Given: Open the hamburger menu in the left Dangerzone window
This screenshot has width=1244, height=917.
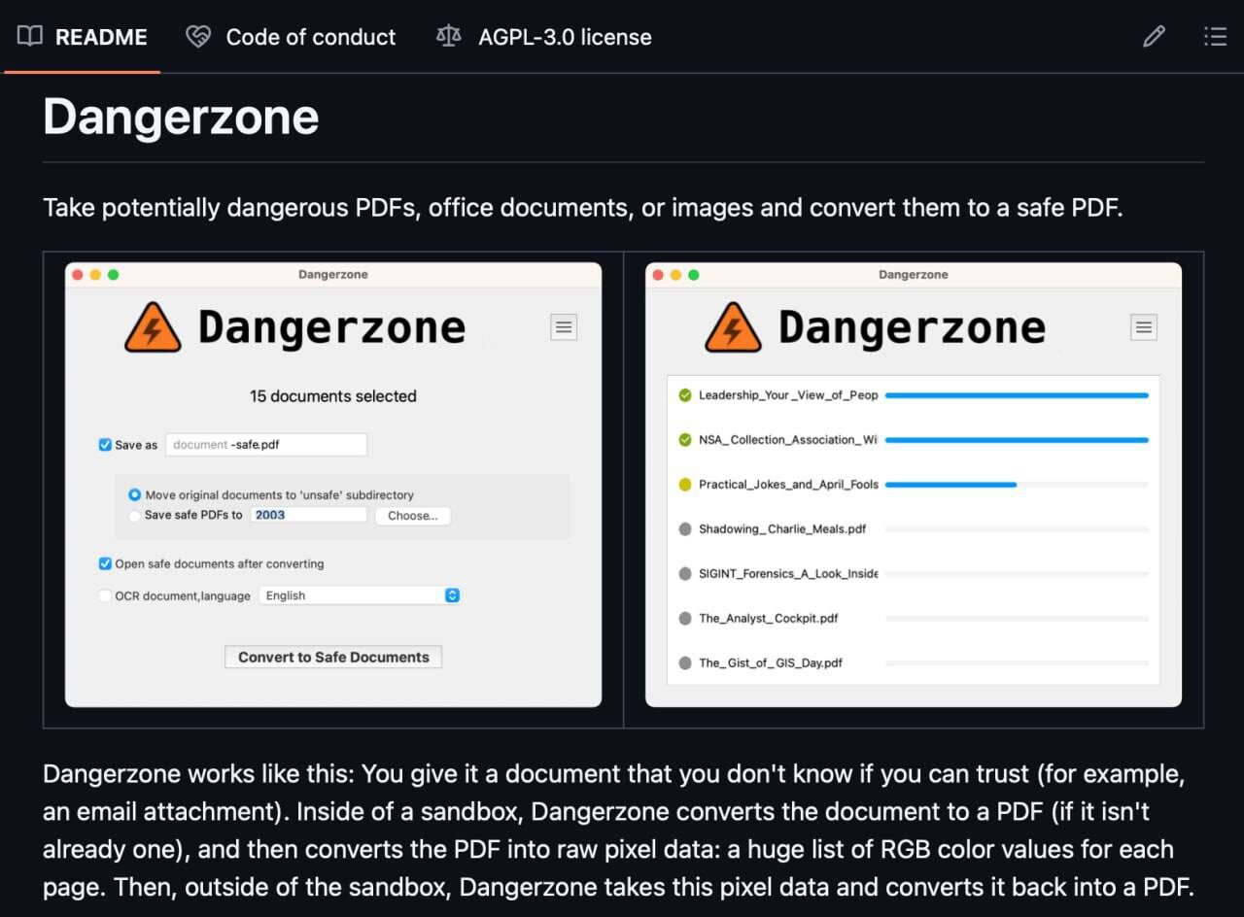Looking at the screenshot, I should point(564,327).
